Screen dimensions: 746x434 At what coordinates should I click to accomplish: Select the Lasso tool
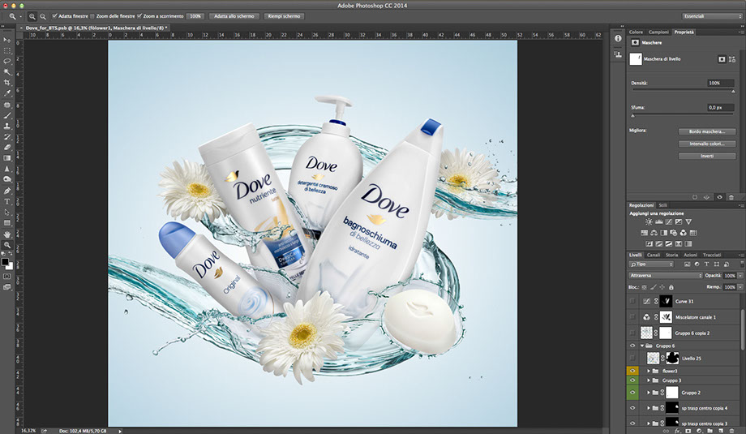pyautogui.click(x=7, y=62)
